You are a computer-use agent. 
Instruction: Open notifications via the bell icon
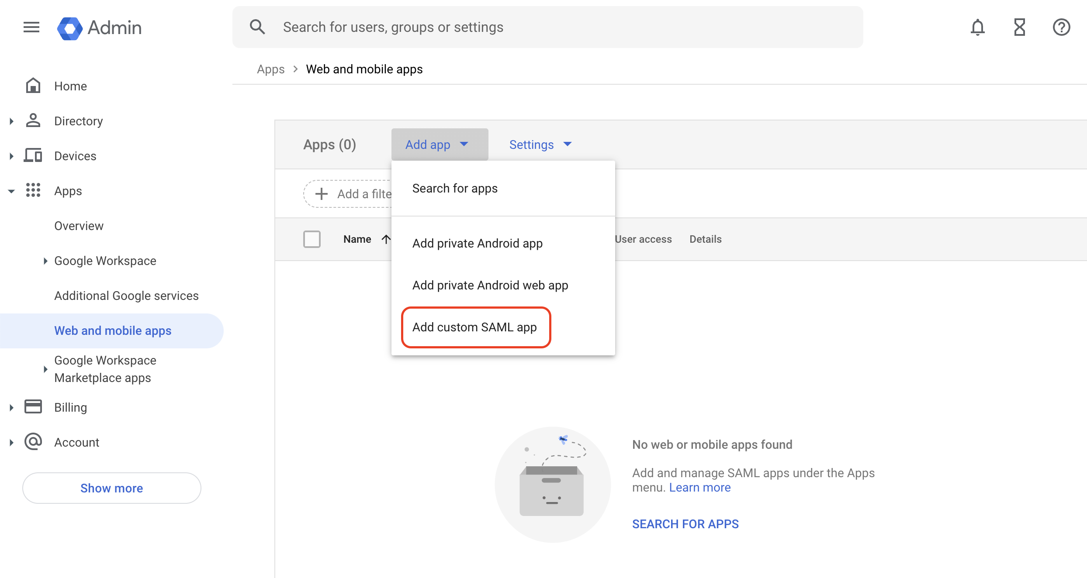pos(978,27)
